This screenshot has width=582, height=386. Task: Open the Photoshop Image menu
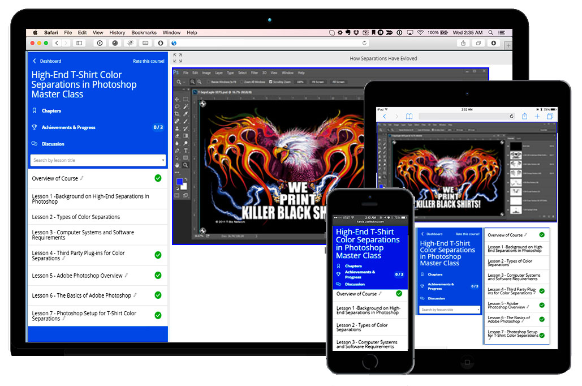(206, 73)
